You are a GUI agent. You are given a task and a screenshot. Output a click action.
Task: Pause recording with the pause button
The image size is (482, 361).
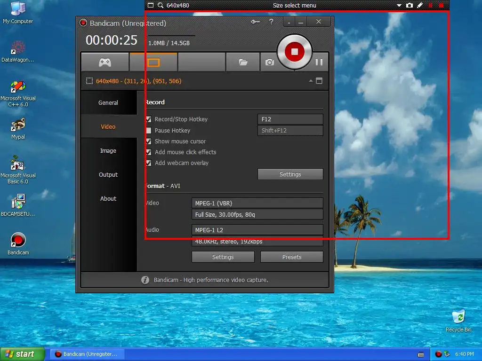tap(319, 63)
